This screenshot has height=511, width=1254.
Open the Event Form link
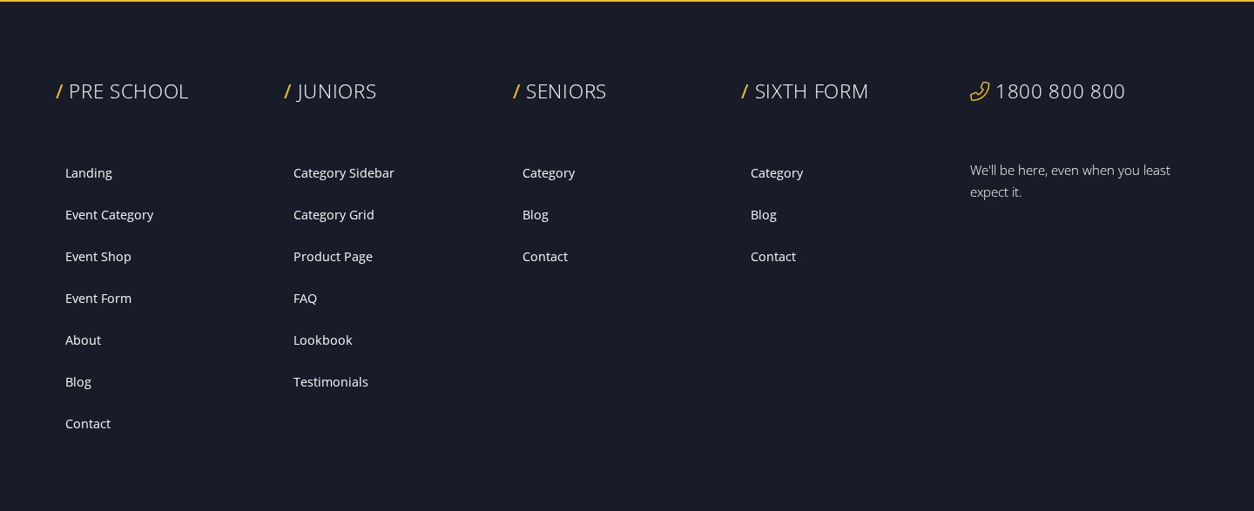pos(98,299)
